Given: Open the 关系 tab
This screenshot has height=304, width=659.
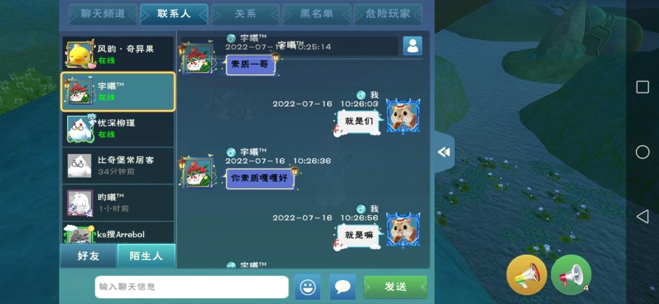Looking at the screenshot, I should coord(246,14).
